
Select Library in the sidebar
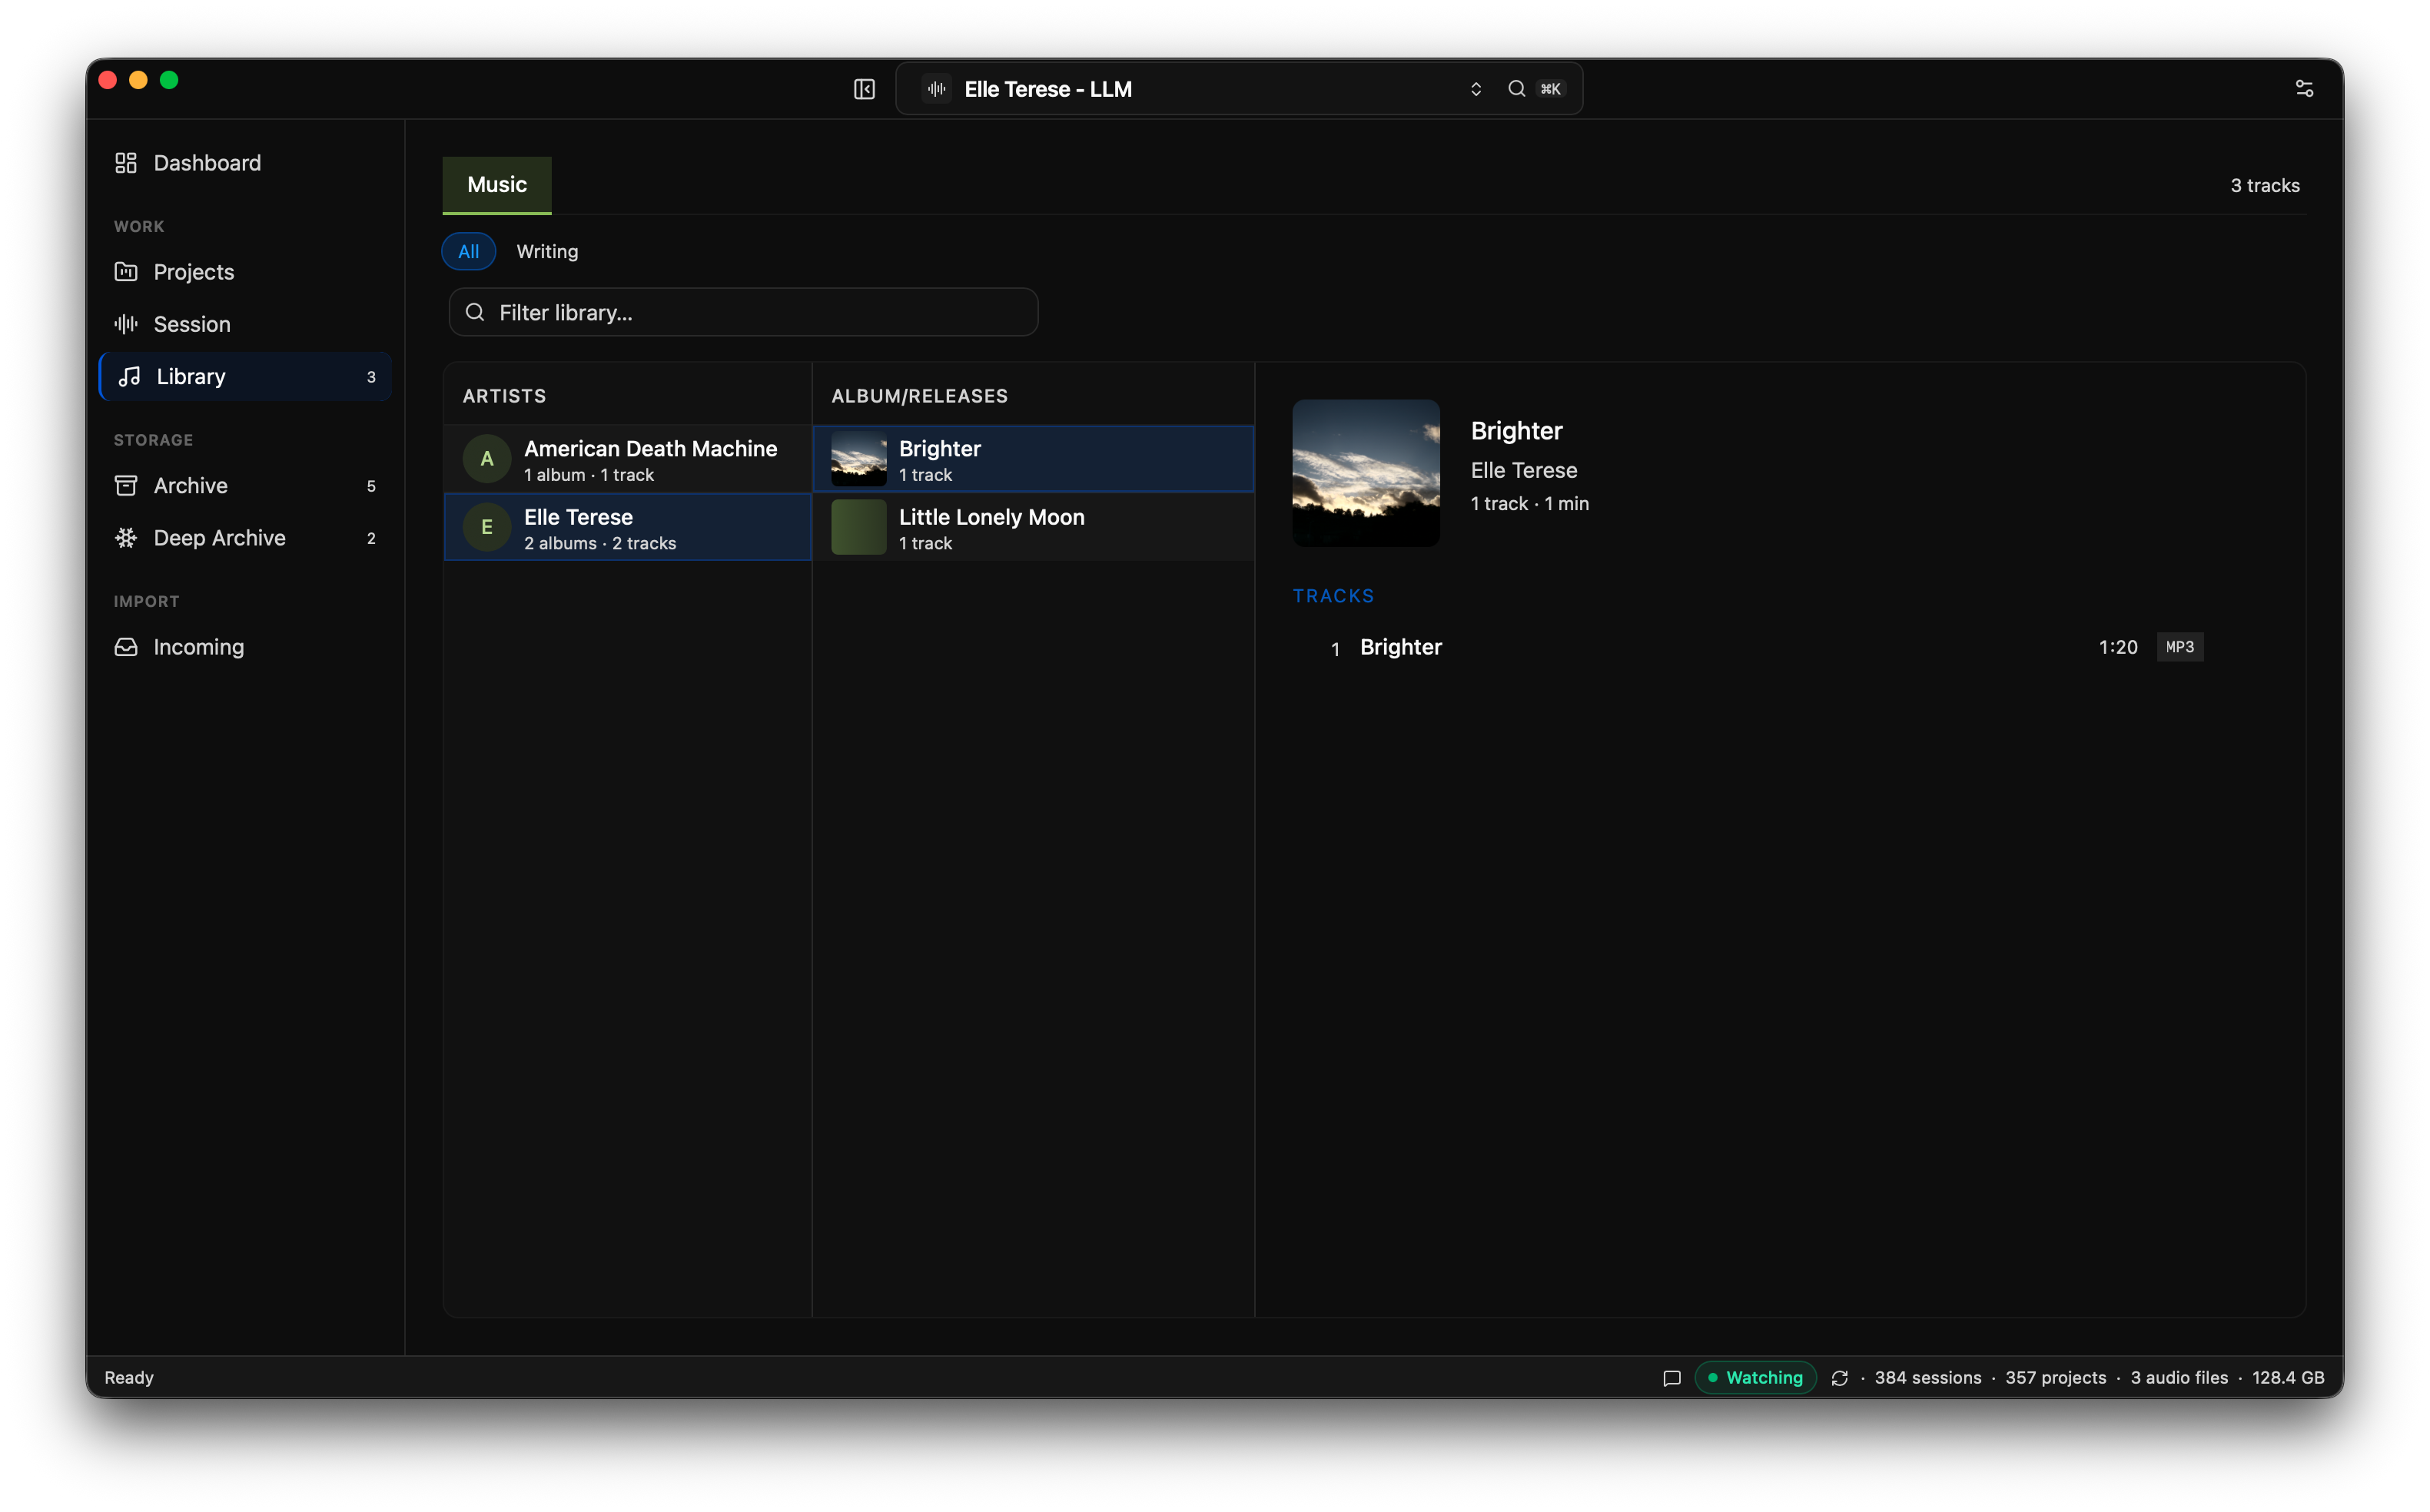pos(245,376)
